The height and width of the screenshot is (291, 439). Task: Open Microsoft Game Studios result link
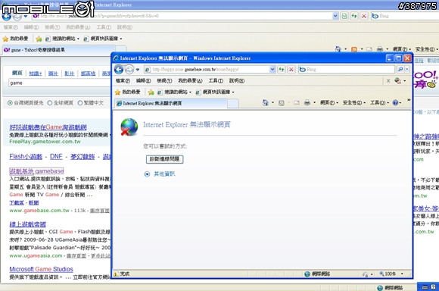point(41,269)
